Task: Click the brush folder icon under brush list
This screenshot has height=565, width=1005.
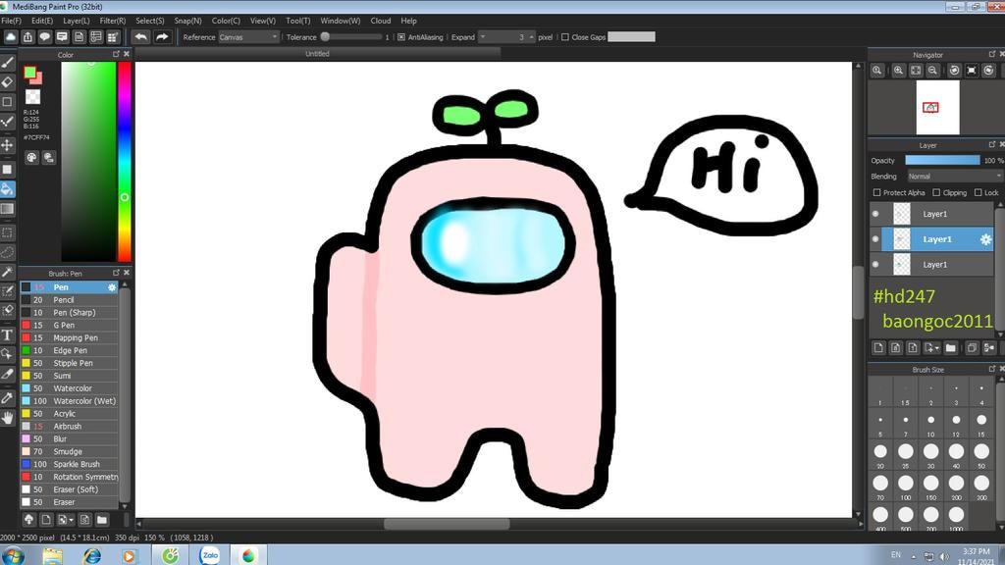Action: point(102,520)
